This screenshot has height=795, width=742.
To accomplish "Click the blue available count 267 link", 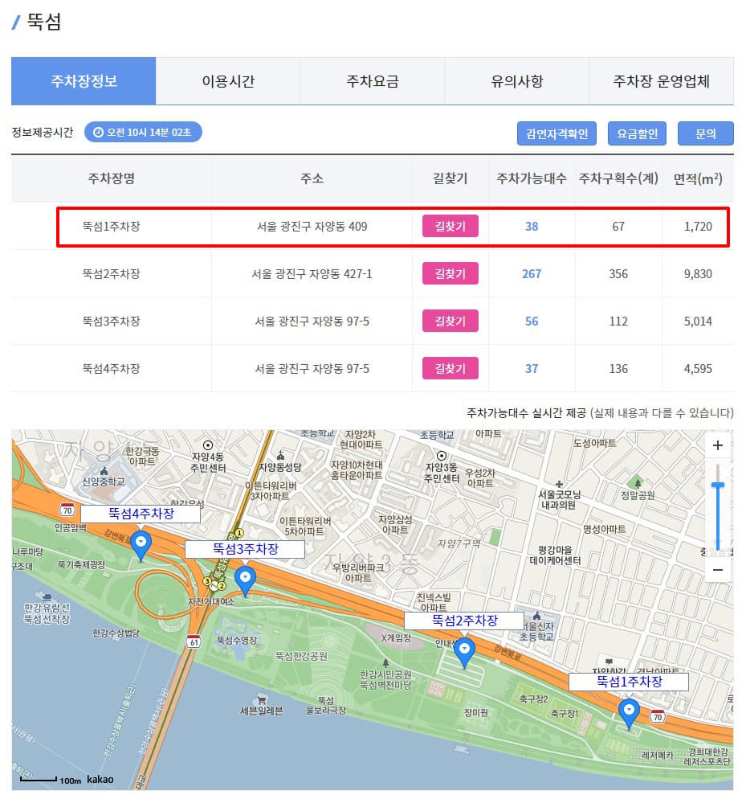I will (531, 273).
